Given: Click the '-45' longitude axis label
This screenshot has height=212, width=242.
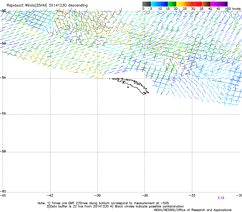Looking at the screenshot, I should 3,195.
